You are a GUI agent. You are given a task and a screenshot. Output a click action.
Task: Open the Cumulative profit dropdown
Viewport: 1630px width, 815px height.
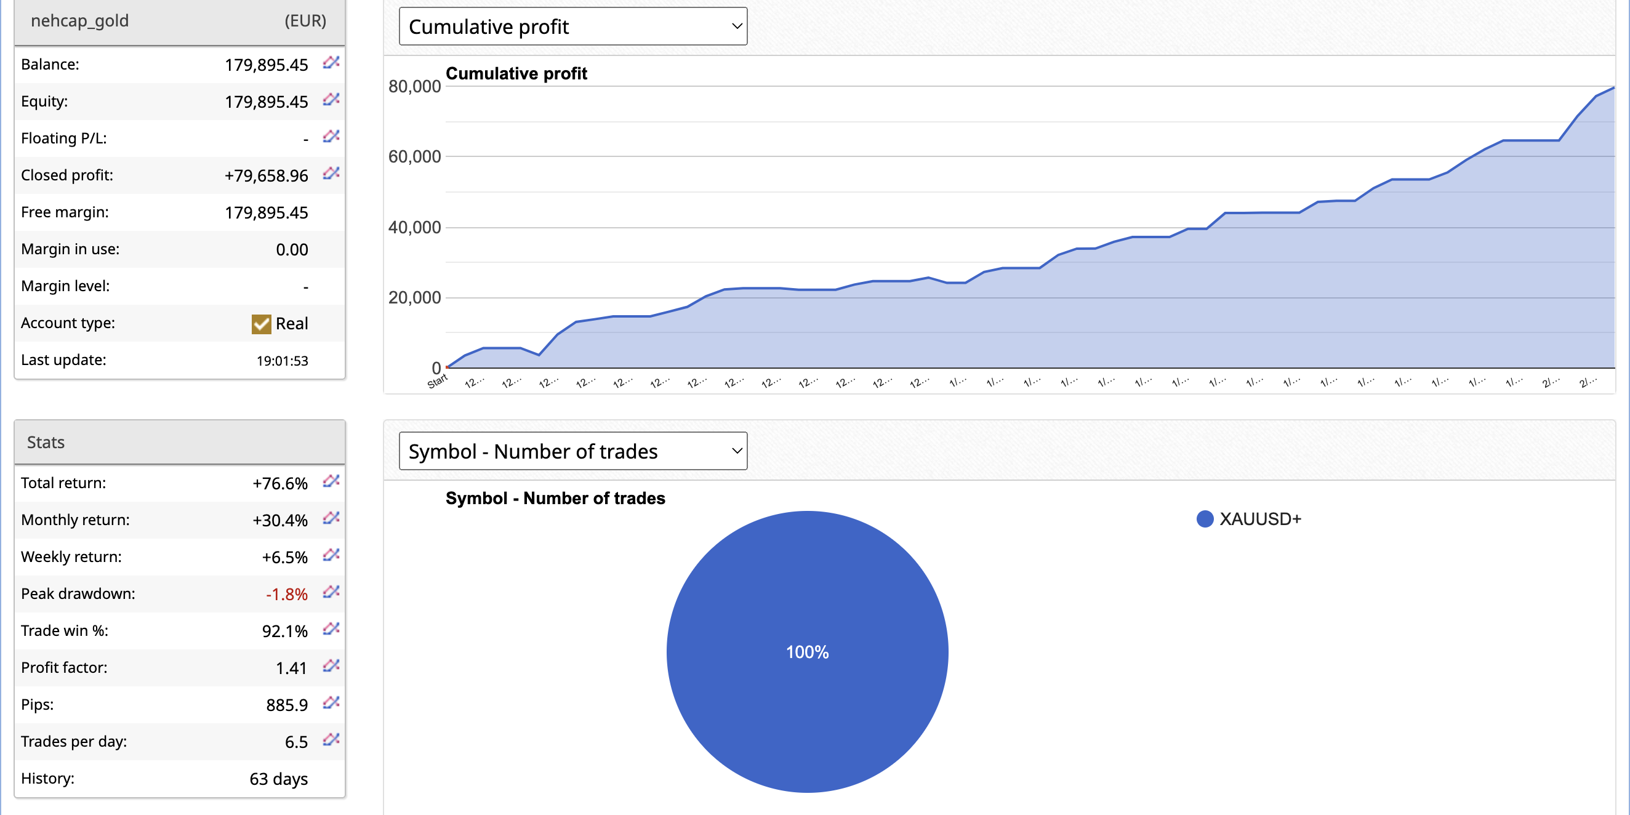[x=572, y=26]
